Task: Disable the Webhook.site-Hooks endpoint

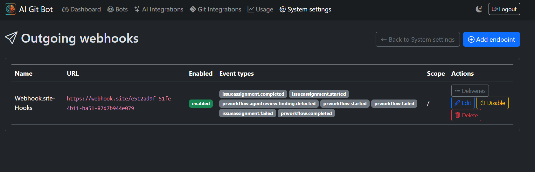Action: [492, 103]
